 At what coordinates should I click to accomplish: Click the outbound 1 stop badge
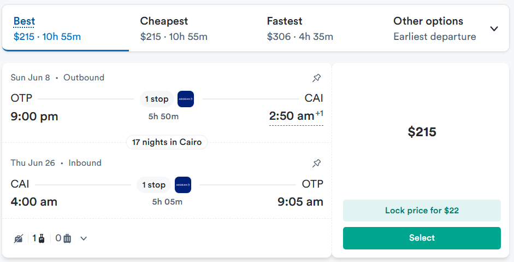157,99
